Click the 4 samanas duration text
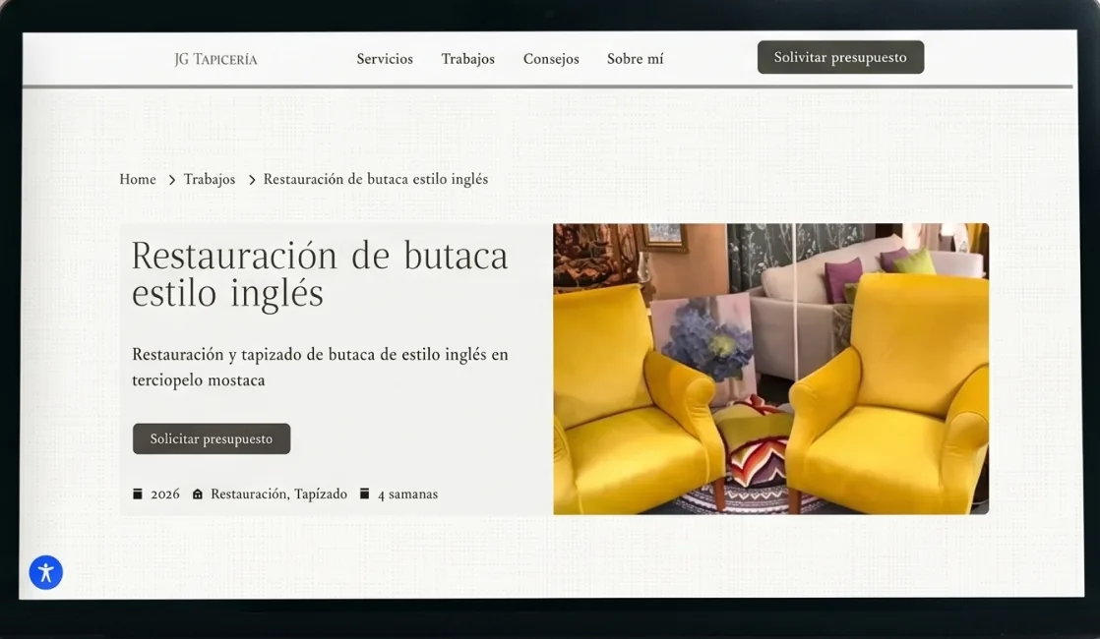Image resolution: width=1100 pixels, height=639 pixels. (x=407, y=494)
